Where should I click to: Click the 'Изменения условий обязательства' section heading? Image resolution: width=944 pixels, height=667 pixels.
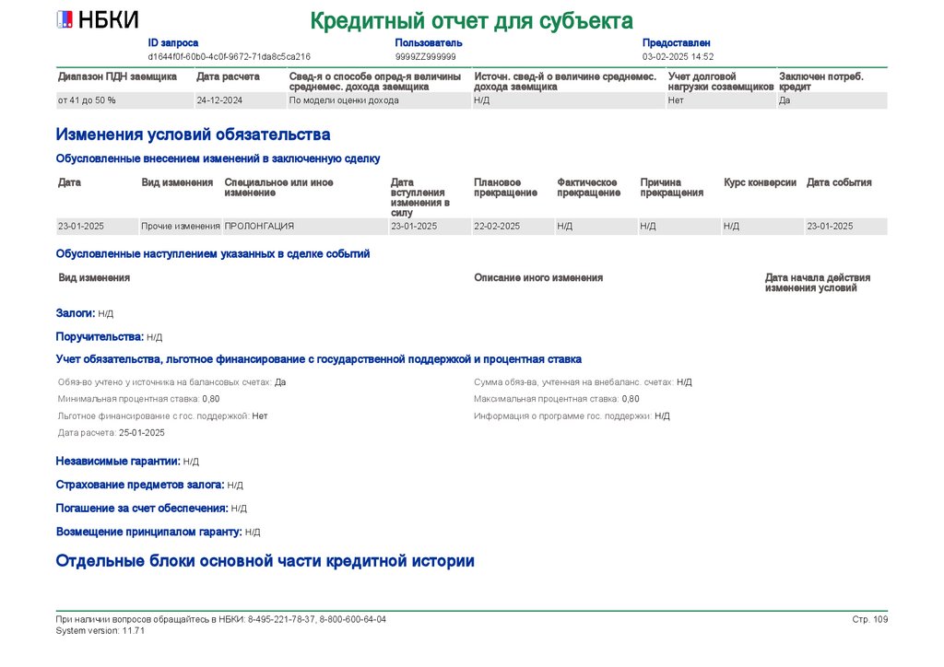click(x=193, y=135)
